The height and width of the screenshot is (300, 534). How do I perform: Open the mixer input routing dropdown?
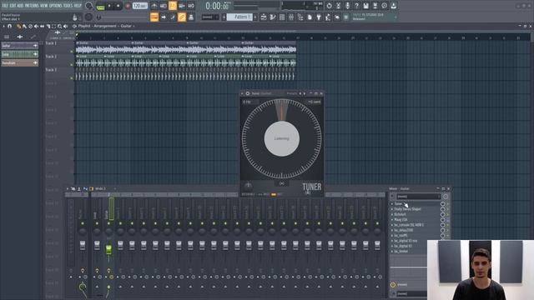[419, 197]
